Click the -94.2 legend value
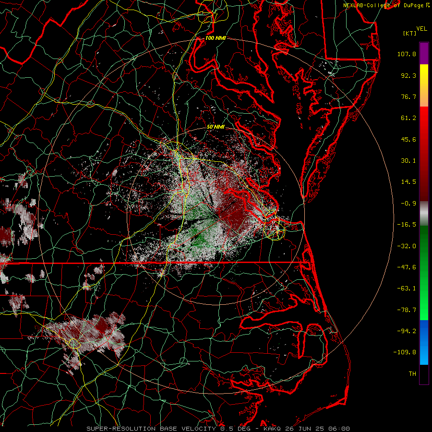Viewport: 432px width, 432px height. click(x=407, y=331)
